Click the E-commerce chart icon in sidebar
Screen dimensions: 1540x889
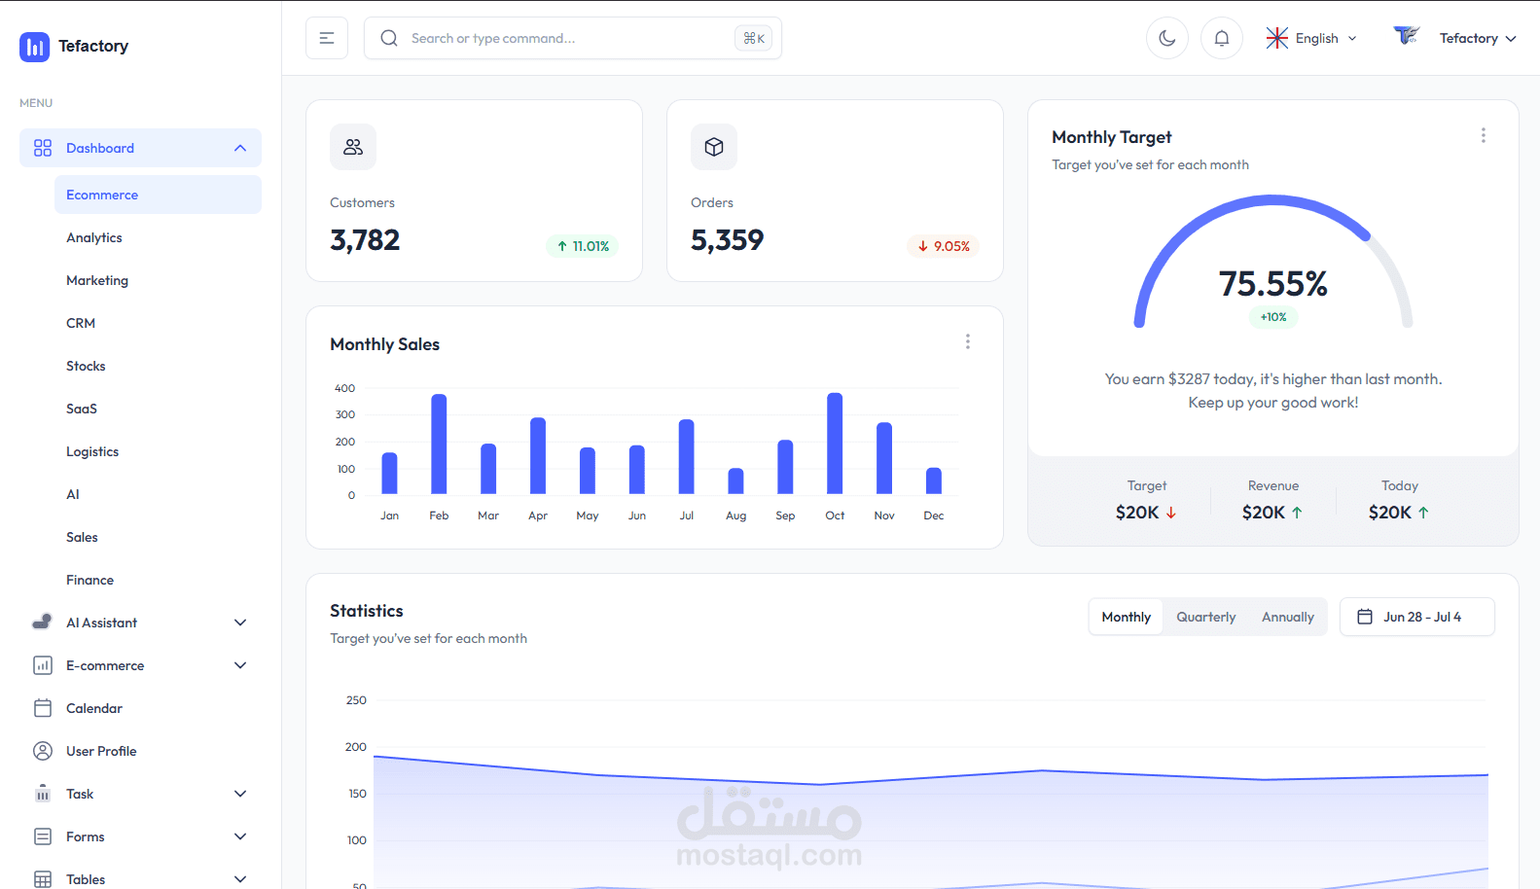(43, 665)
